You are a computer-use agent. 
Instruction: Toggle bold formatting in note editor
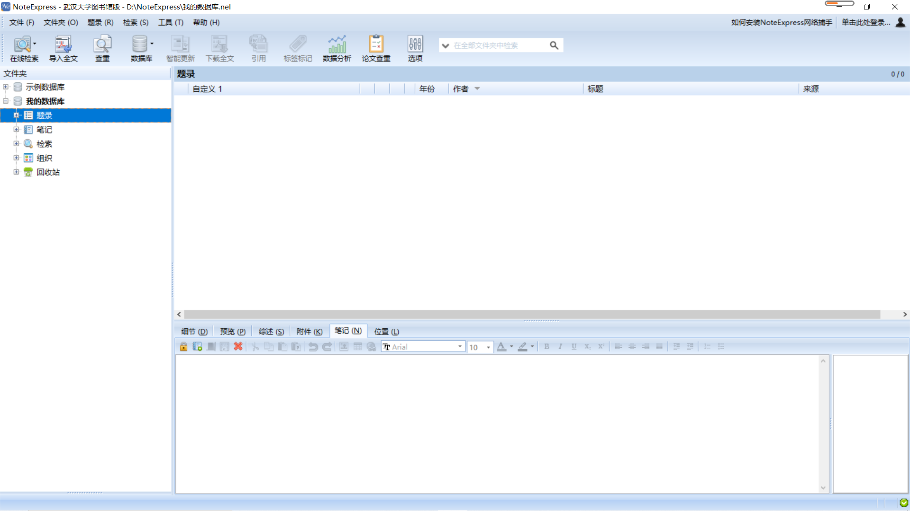click(x=546, y=346)
